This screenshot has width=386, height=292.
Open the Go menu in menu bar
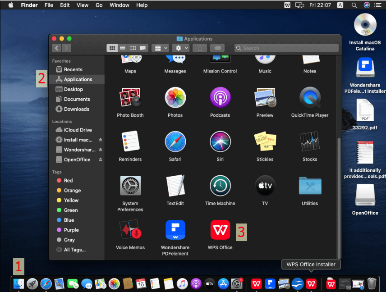99,5
